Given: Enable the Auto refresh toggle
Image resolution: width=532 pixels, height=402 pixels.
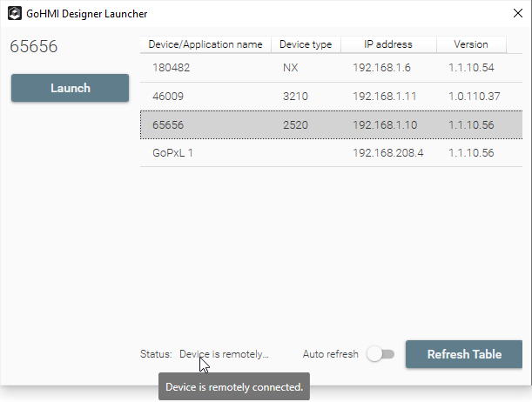Looking at the screenshot, I should [x=380, y=354].
